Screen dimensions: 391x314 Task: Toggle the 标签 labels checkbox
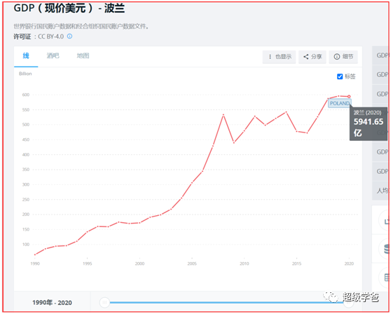pos(340,76)
